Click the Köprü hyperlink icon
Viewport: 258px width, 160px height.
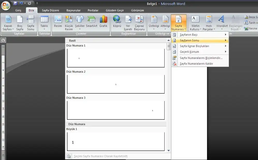tap(117, 22)
